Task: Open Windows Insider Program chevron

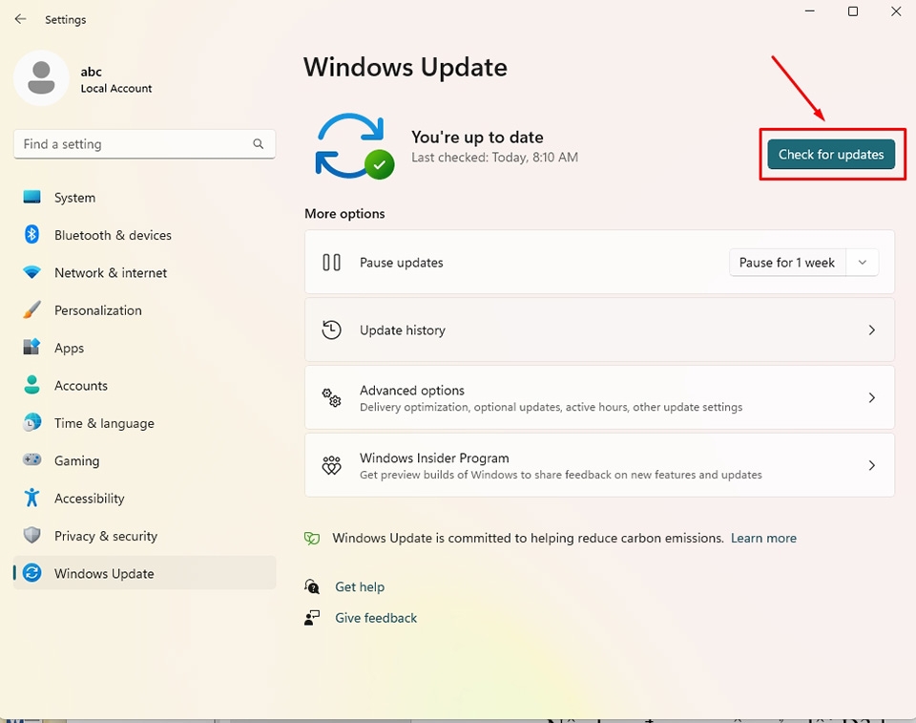Action: pyautogui.click(x=871, y=466)
